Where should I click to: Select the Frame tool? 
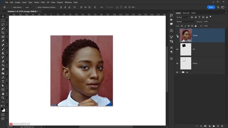click(3, 37)
